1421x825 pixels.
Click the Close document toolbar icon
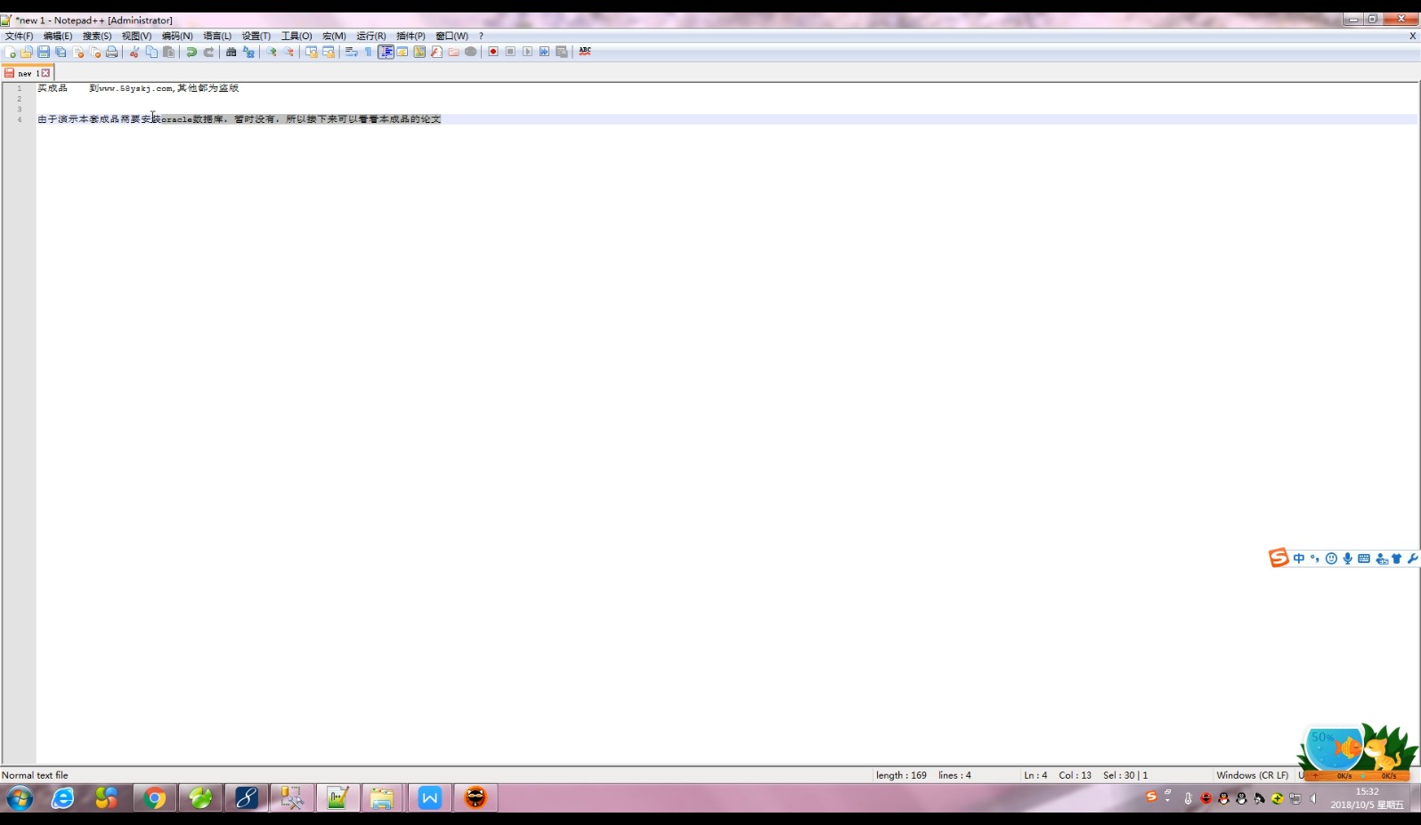[x=78, y=52]
